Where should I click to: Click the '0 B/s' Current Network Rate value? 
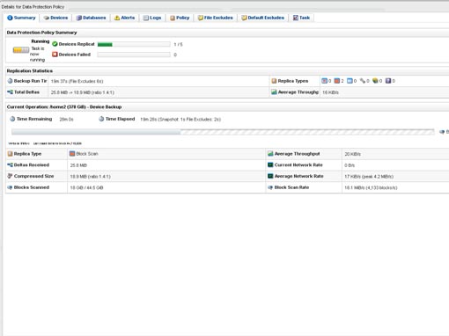[x=350, y=165]
